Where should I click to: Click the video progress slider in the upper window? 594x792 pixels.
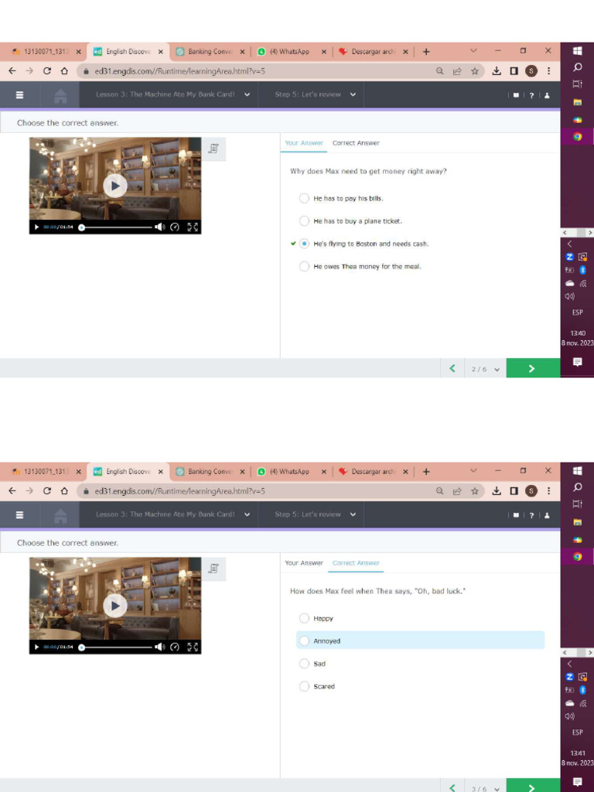pyautogui.click(x=116, y=227)
